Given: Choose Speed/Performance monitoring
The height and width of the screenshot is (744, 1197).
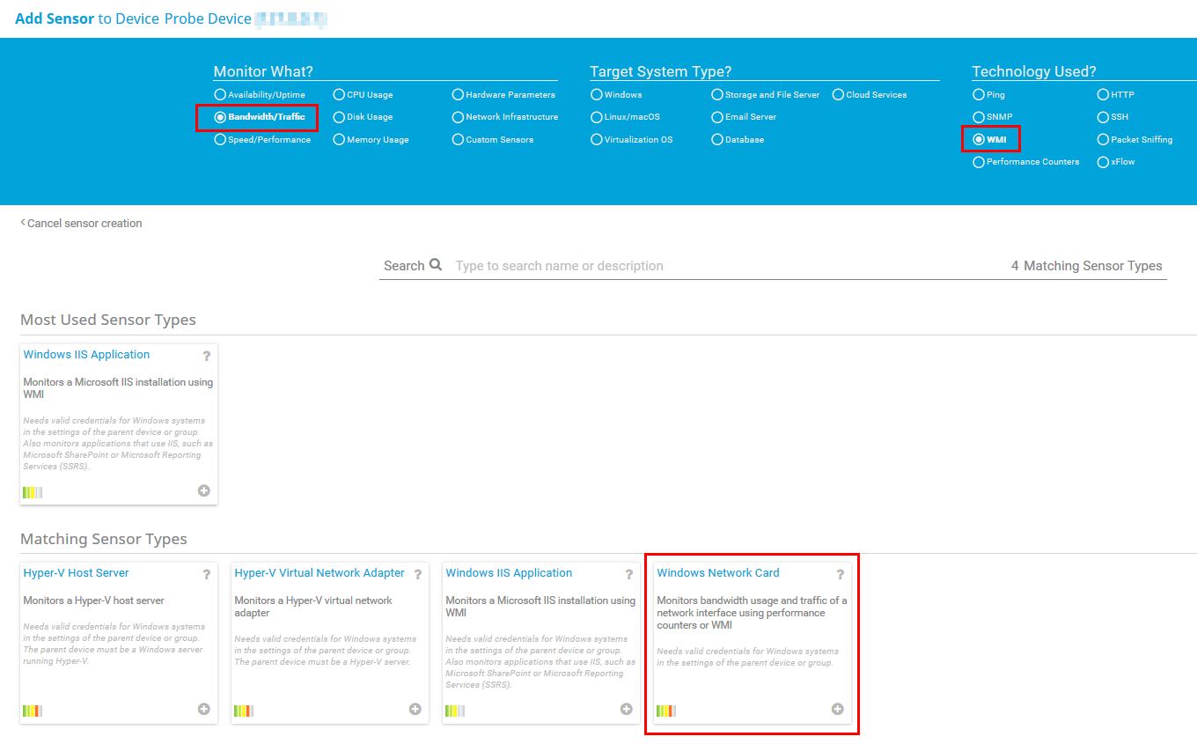Looking at the screenshot, I should (219, 139).
